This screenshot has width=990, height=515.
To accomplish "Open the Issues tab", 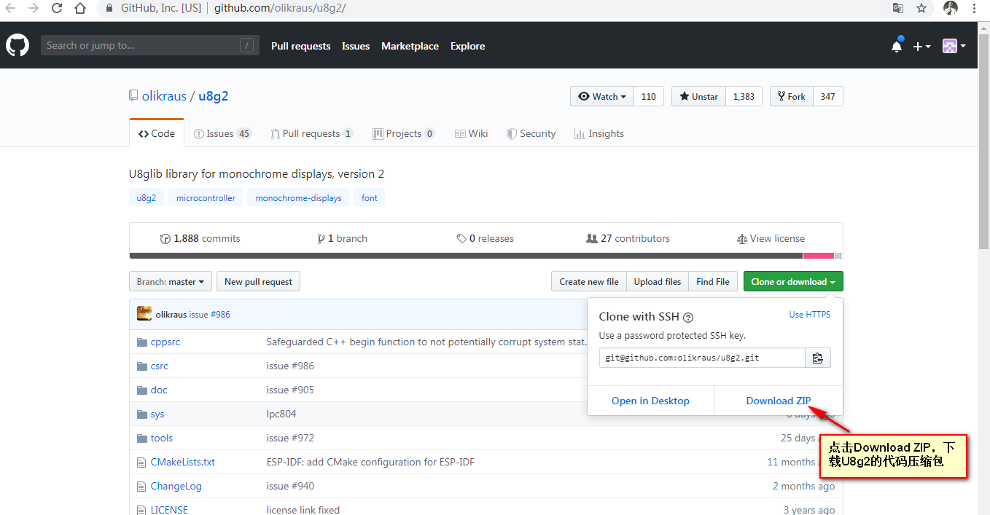I will click(222, 133).
